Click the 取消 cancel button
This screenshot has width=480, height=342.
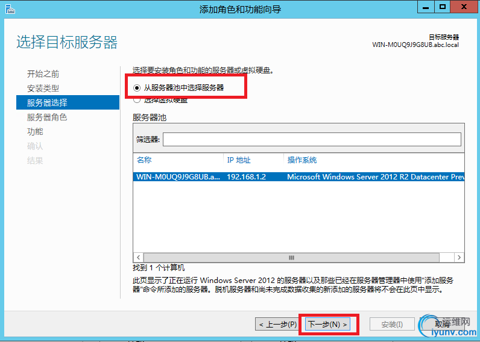[443, 325]
